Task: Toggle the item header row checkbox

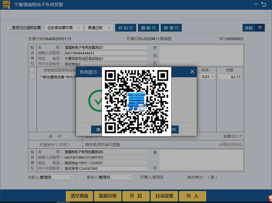Action: coord(32,70)
